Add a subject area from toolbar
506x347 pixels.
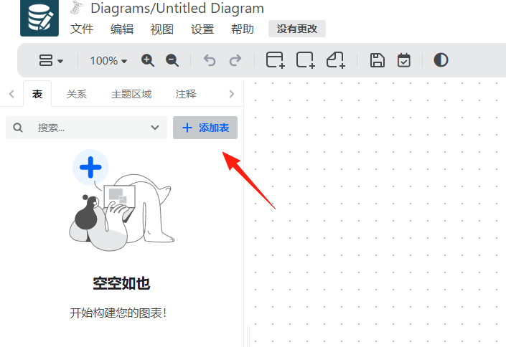coord(305,60)
